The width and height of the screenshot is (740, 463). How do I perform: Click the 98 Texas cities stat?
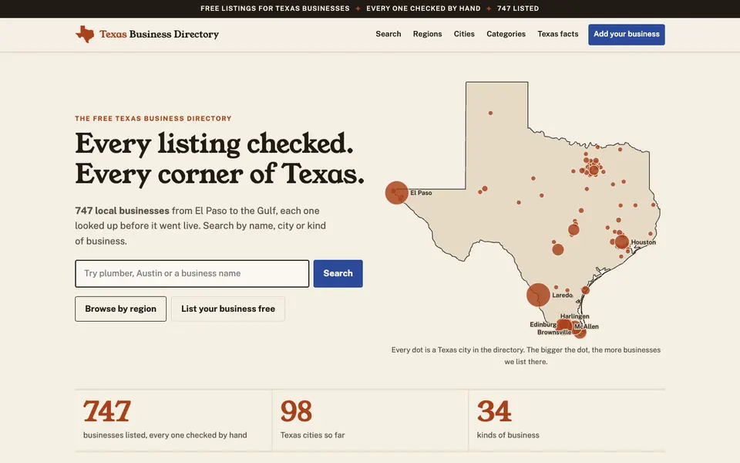pyautogui.click(x=370, y=420)
